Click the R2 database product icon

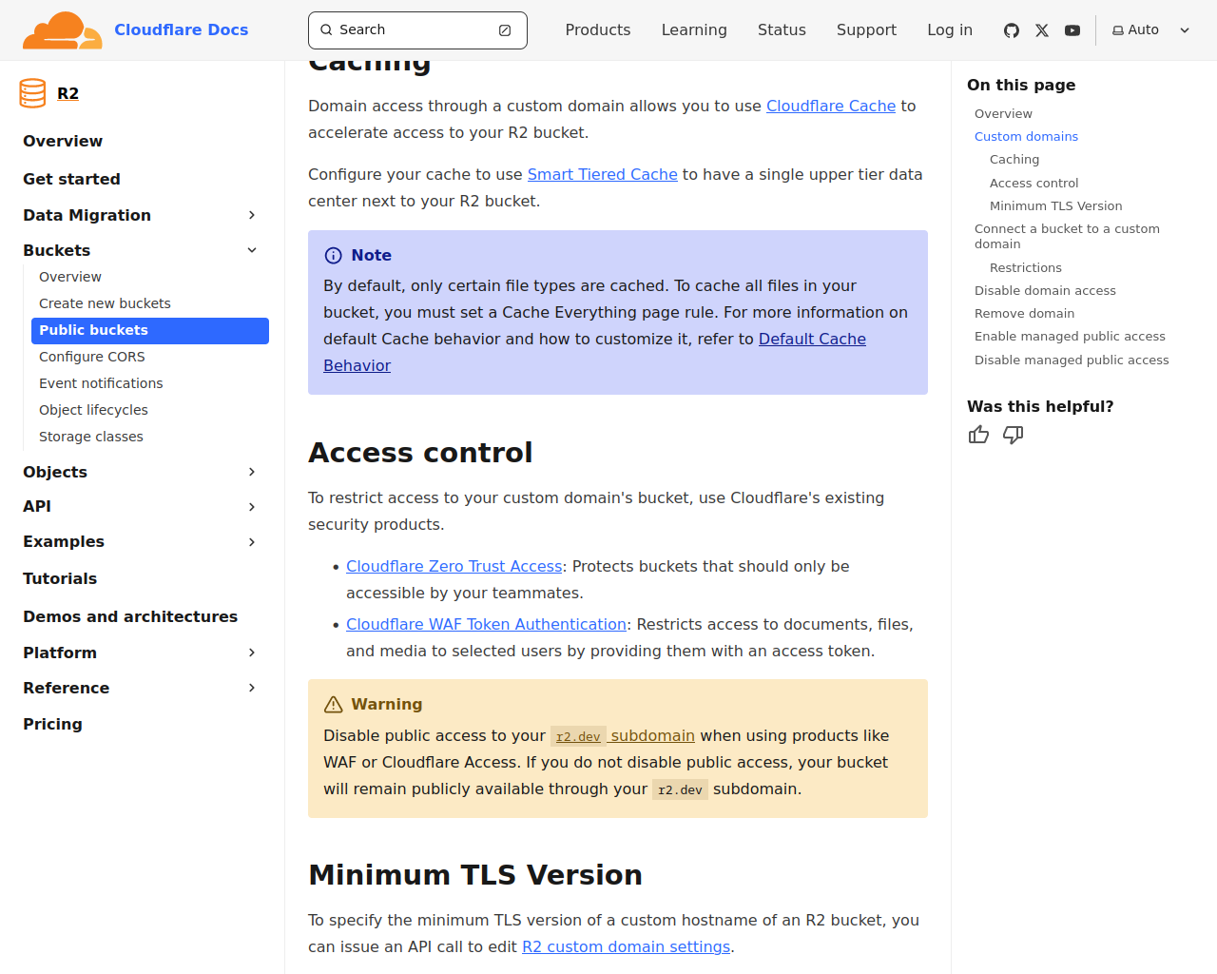click(32, 93)
